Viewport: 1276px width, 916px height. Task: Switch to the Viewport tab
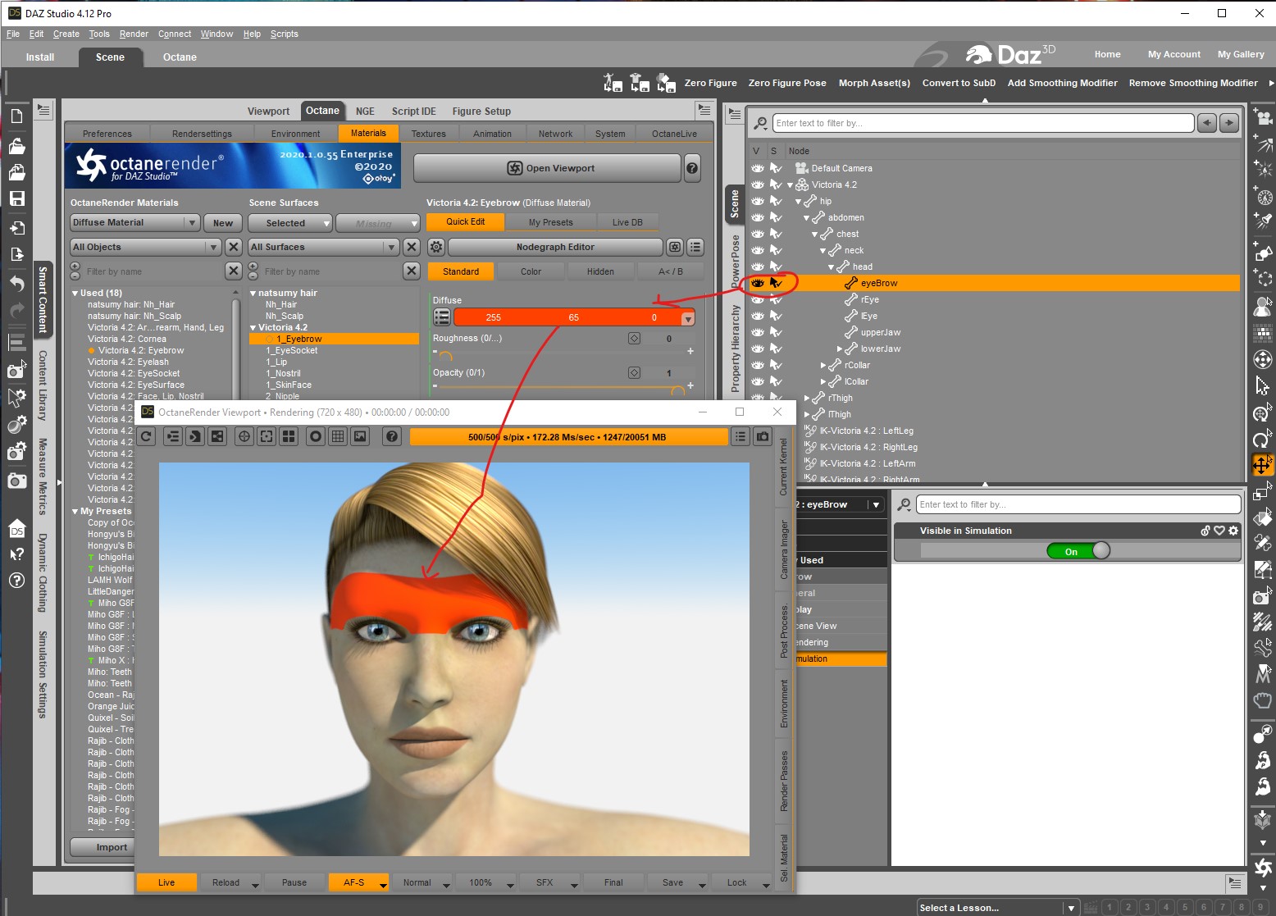[x=268, y=112]
